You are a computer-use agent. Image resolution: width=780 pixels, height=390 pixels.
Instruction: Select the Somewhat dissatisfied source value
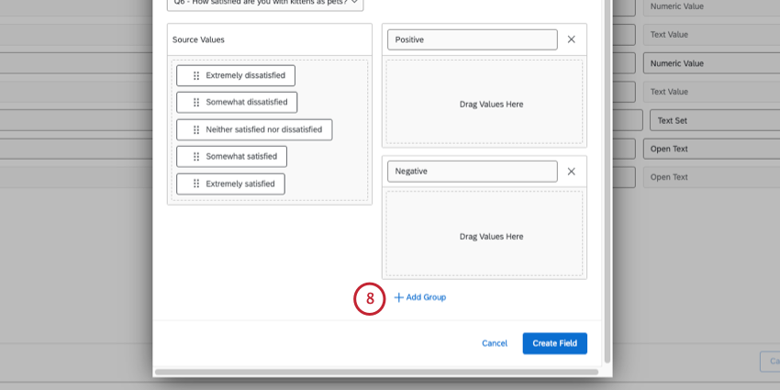point(246,102)
